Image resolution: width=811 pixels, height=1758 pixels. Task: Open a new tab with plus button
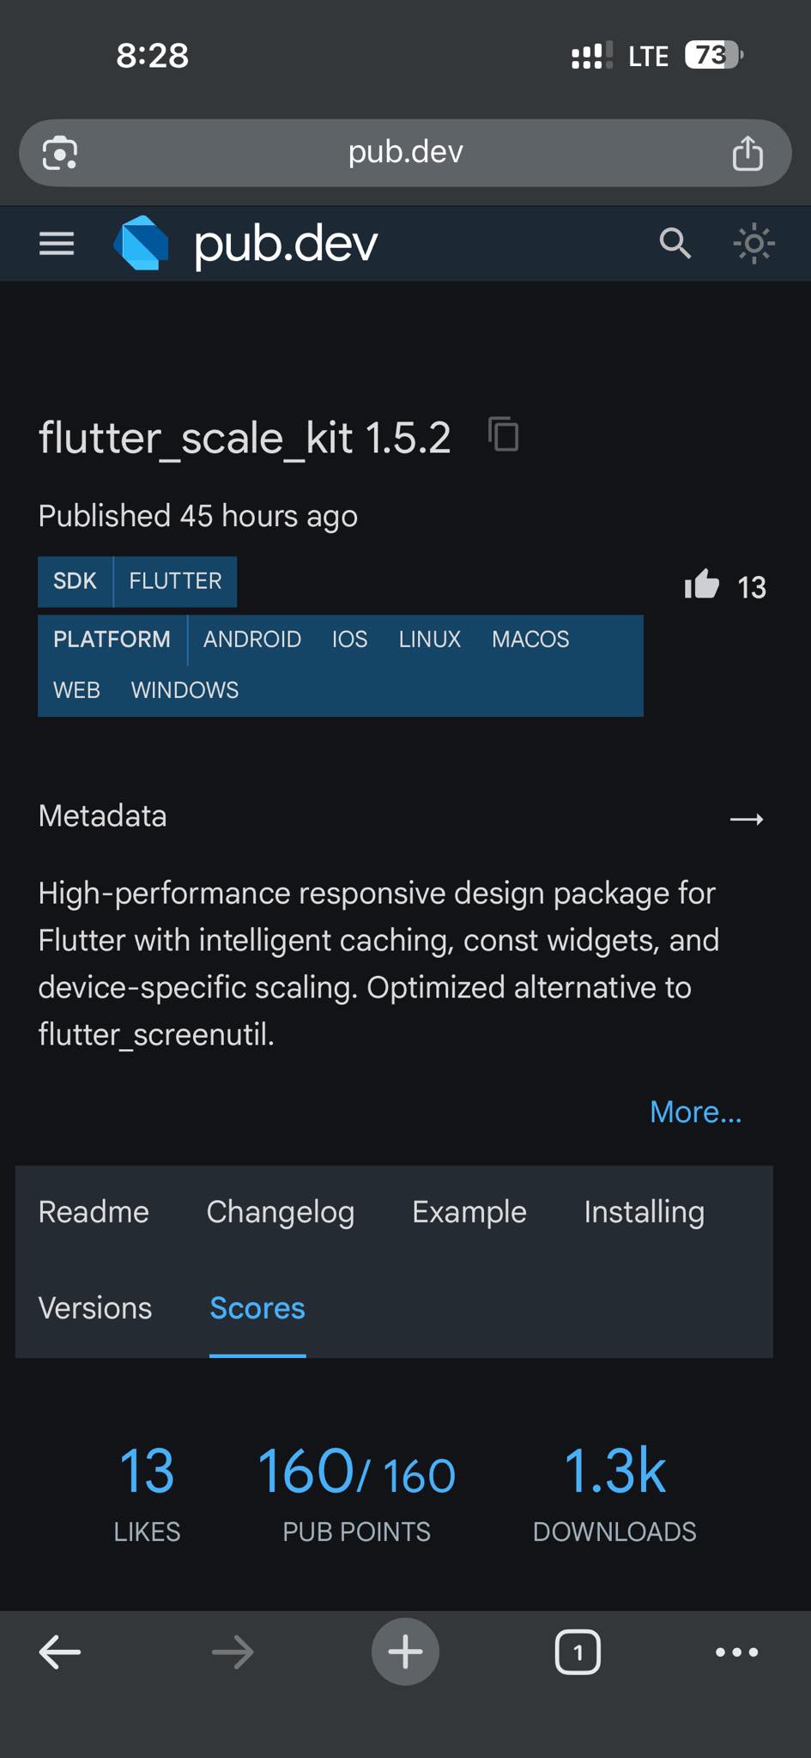405,1652
